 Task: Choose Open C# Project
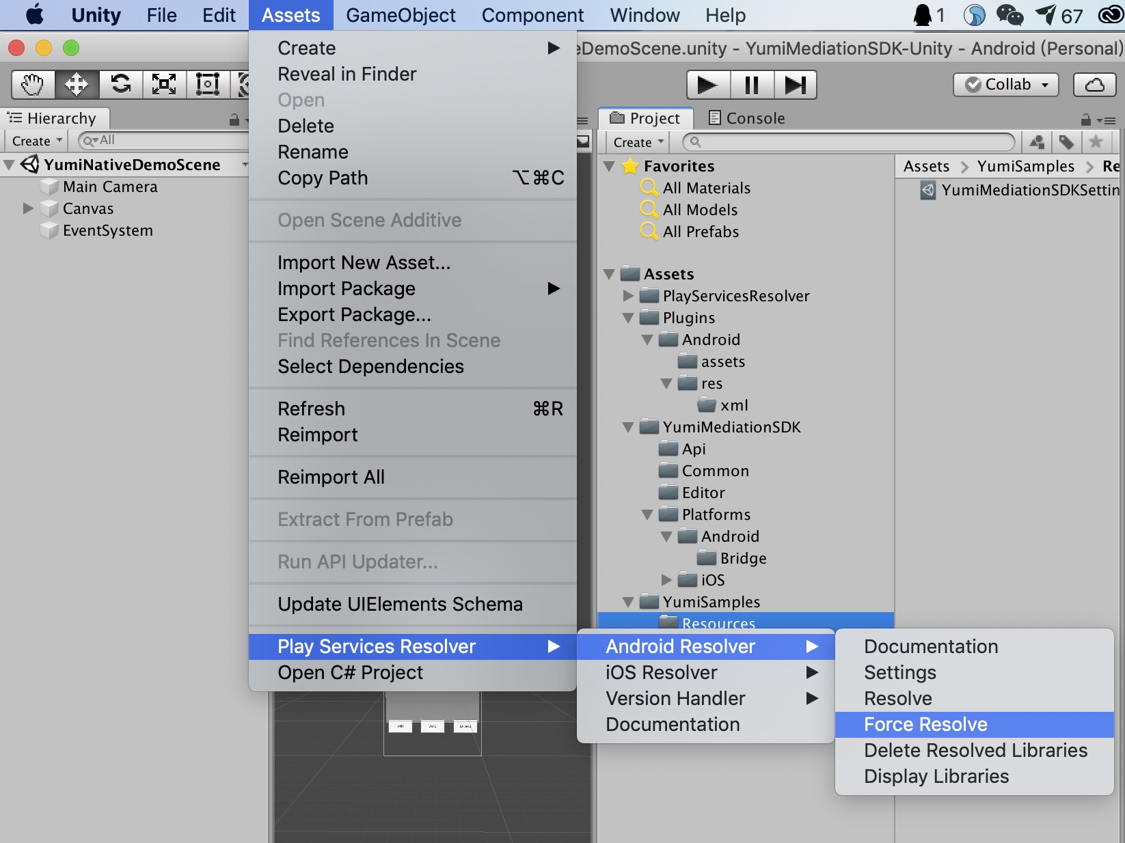(413, 672)
